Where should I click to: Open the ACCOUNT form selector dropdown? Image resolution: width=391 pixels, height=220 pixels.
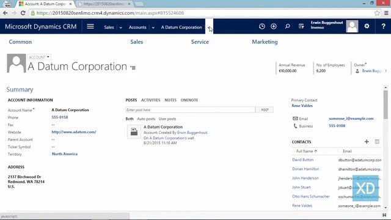[x=39, y=57]
